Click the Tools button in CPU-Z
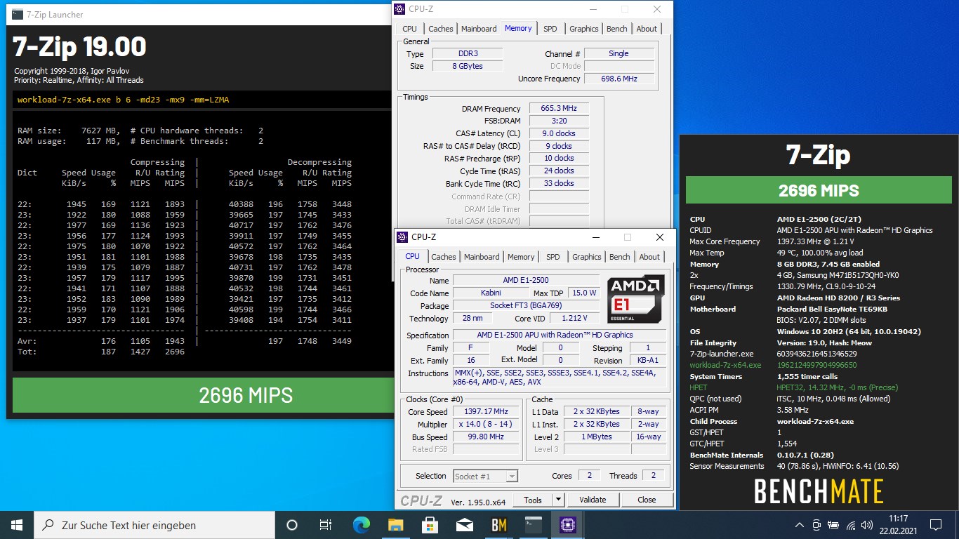The height and width of the screenshot is (539, 959). click(533, 500)
